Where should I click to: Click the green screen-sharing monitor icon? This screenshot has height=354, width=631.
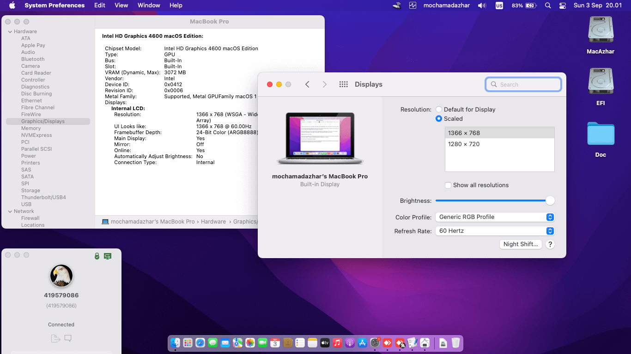(108, 256)
